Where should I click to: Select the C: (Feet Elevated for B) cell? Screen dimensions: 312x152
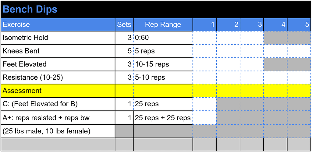[x=58, y=104]
